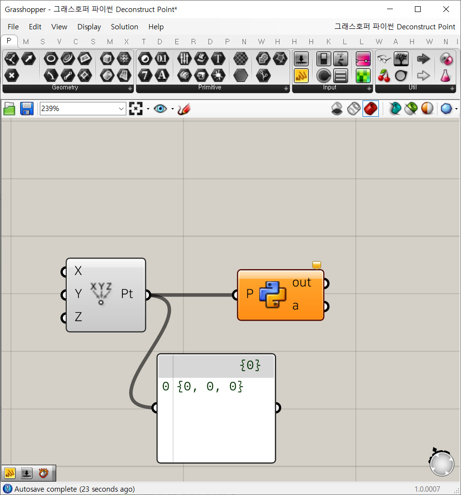Toggle the eye preview button
This screenshot has width=461, height=495.
[x=160, y=109]
